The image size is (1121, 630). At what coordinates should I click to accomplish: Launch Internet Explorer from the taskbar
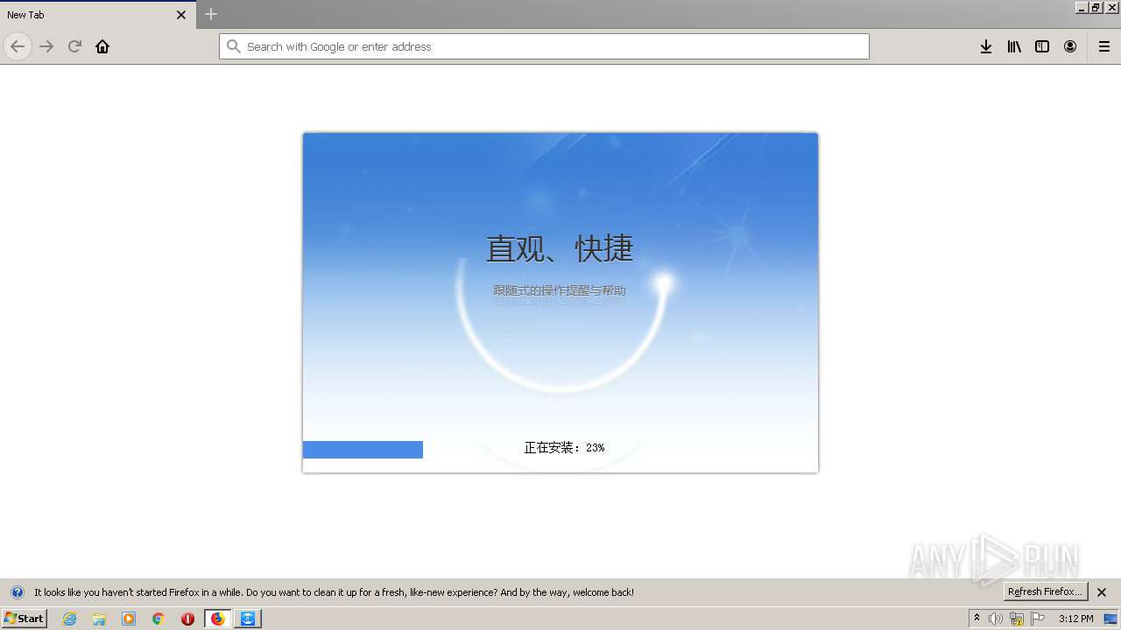(70, 619)
